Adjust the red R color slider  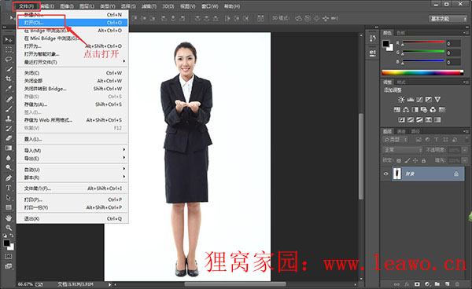[x=423, y=43]
